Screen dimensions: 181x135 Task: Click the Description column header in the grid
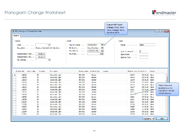(64, 71)
